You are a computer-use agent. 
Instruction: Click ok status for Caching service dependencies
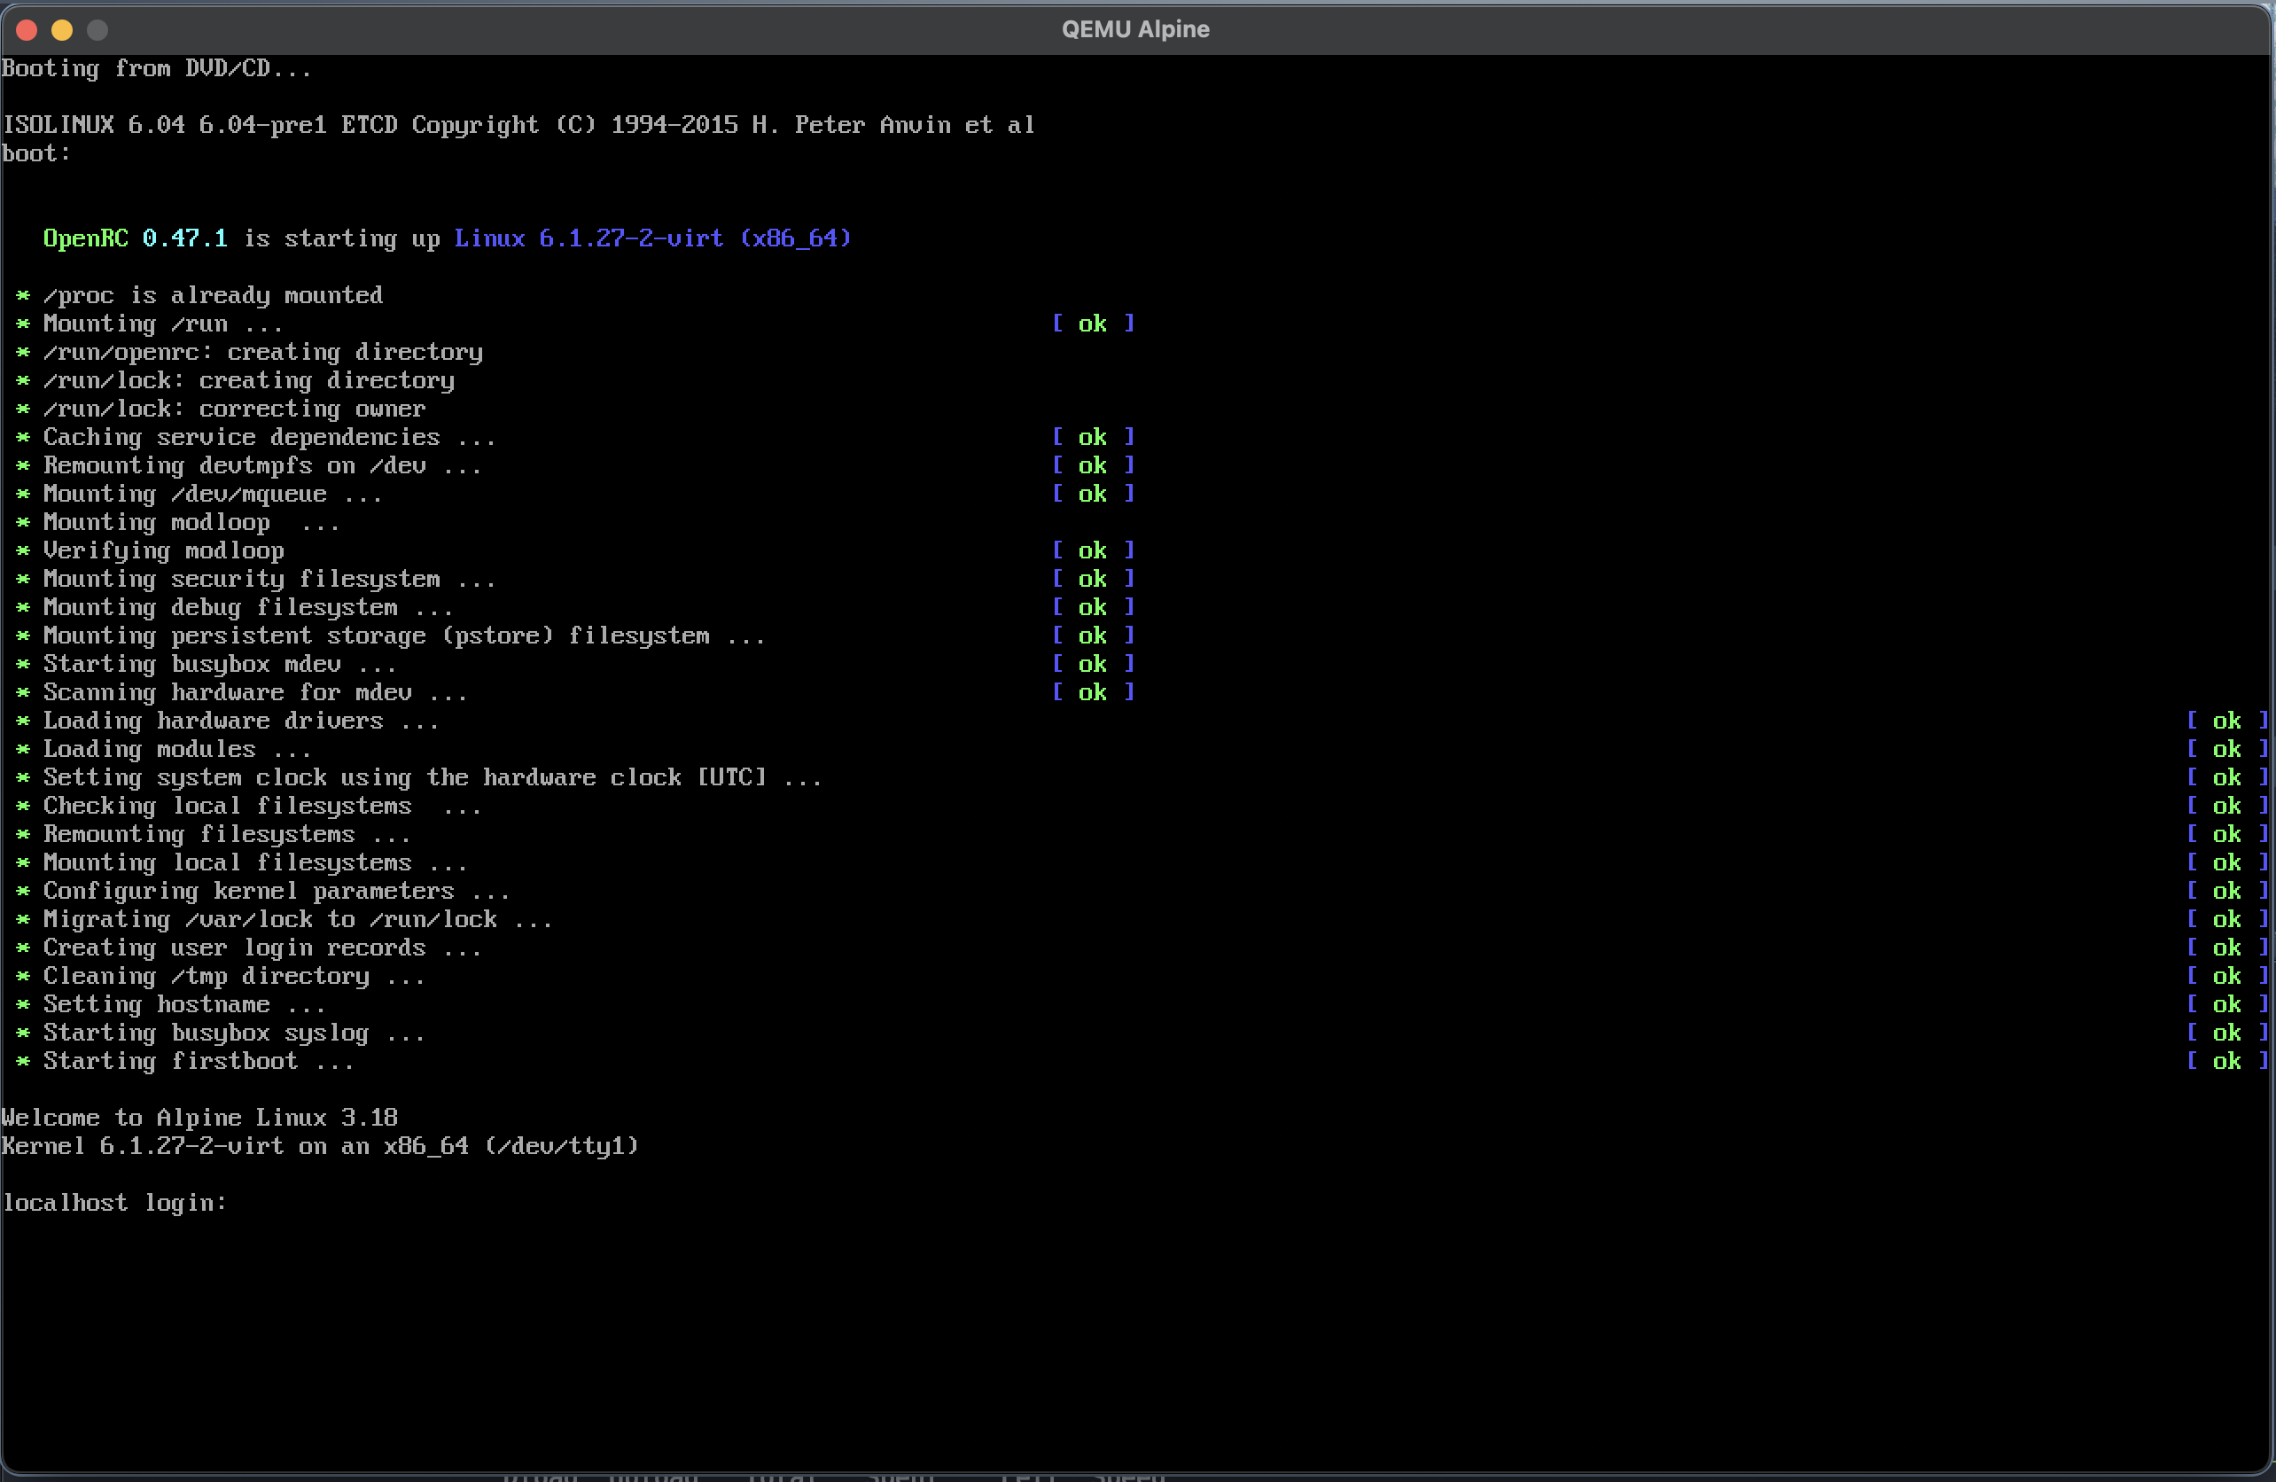pos(1093,438)
